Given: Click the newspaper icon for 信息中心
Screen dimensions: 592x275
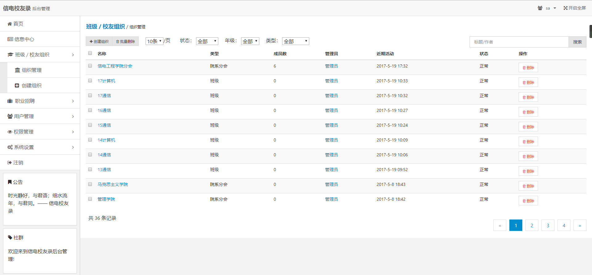Looking at the screenshot, I should (x=10, y=39).
